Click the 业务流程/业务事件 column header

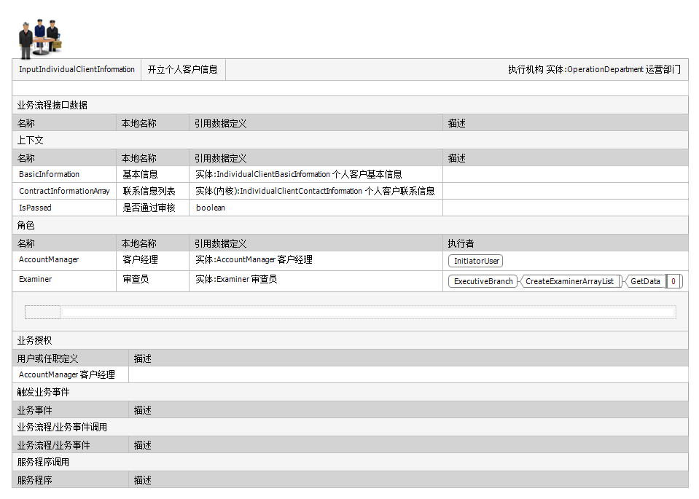(71, 445)
